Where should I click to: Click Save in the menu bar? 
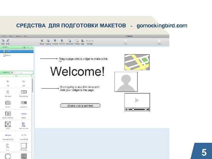click(25, 36)
